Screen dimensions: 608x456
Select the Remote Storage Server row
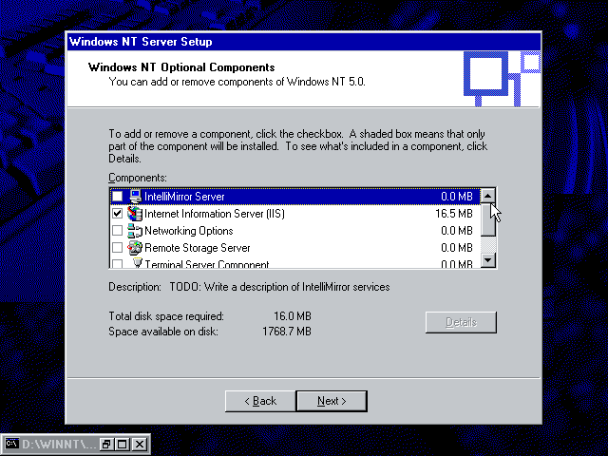coord(295,248)
